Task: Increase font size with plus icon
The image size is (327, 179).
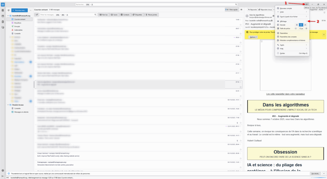Action: pyautogui.click(x=306, y=29)
